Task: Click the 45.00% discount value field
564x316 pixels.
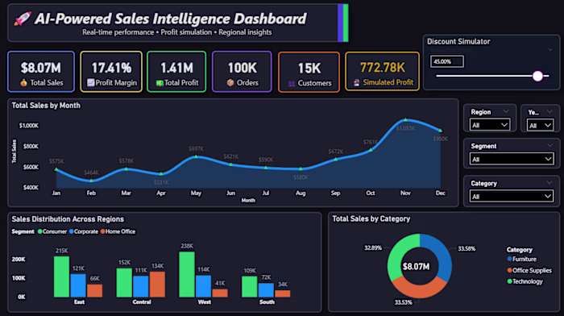Action: (447, 61)
